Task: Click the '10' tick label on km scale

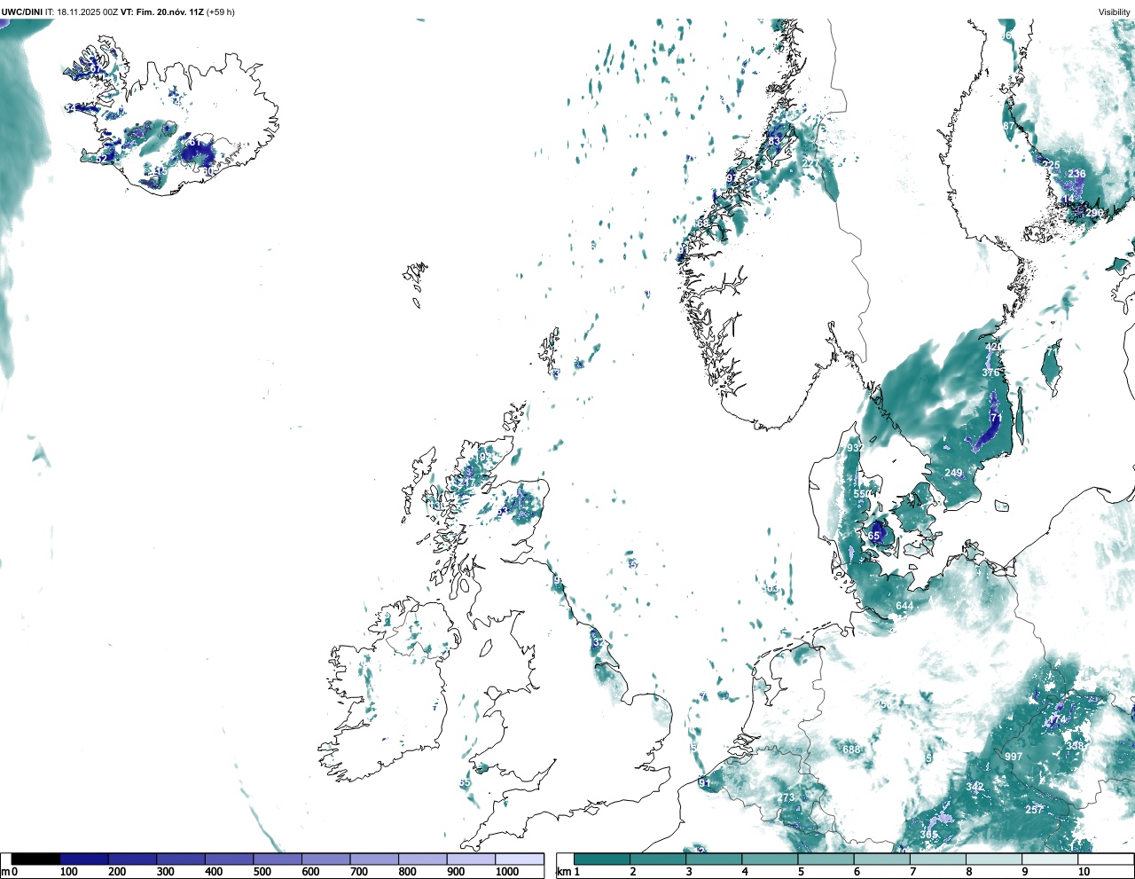Action: [1084, 872]
